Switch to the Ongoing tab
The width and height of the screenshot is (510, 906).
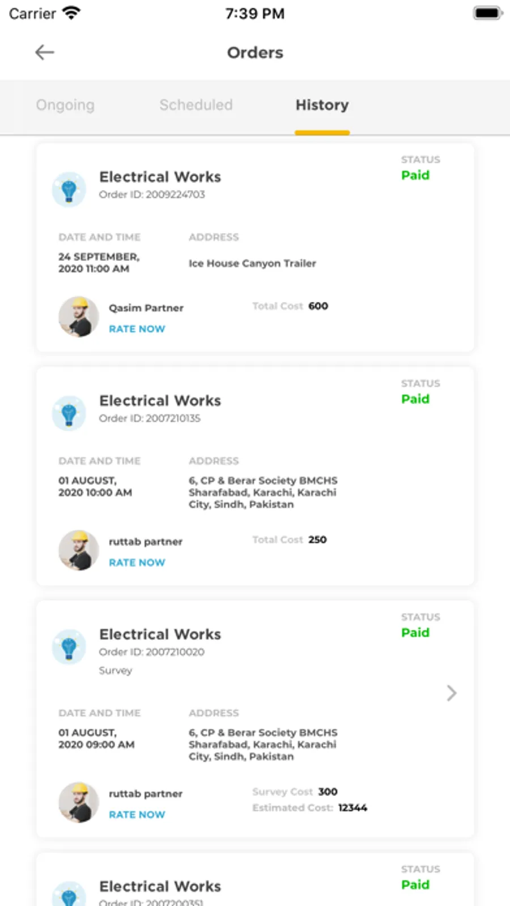[x=65, y=105]
